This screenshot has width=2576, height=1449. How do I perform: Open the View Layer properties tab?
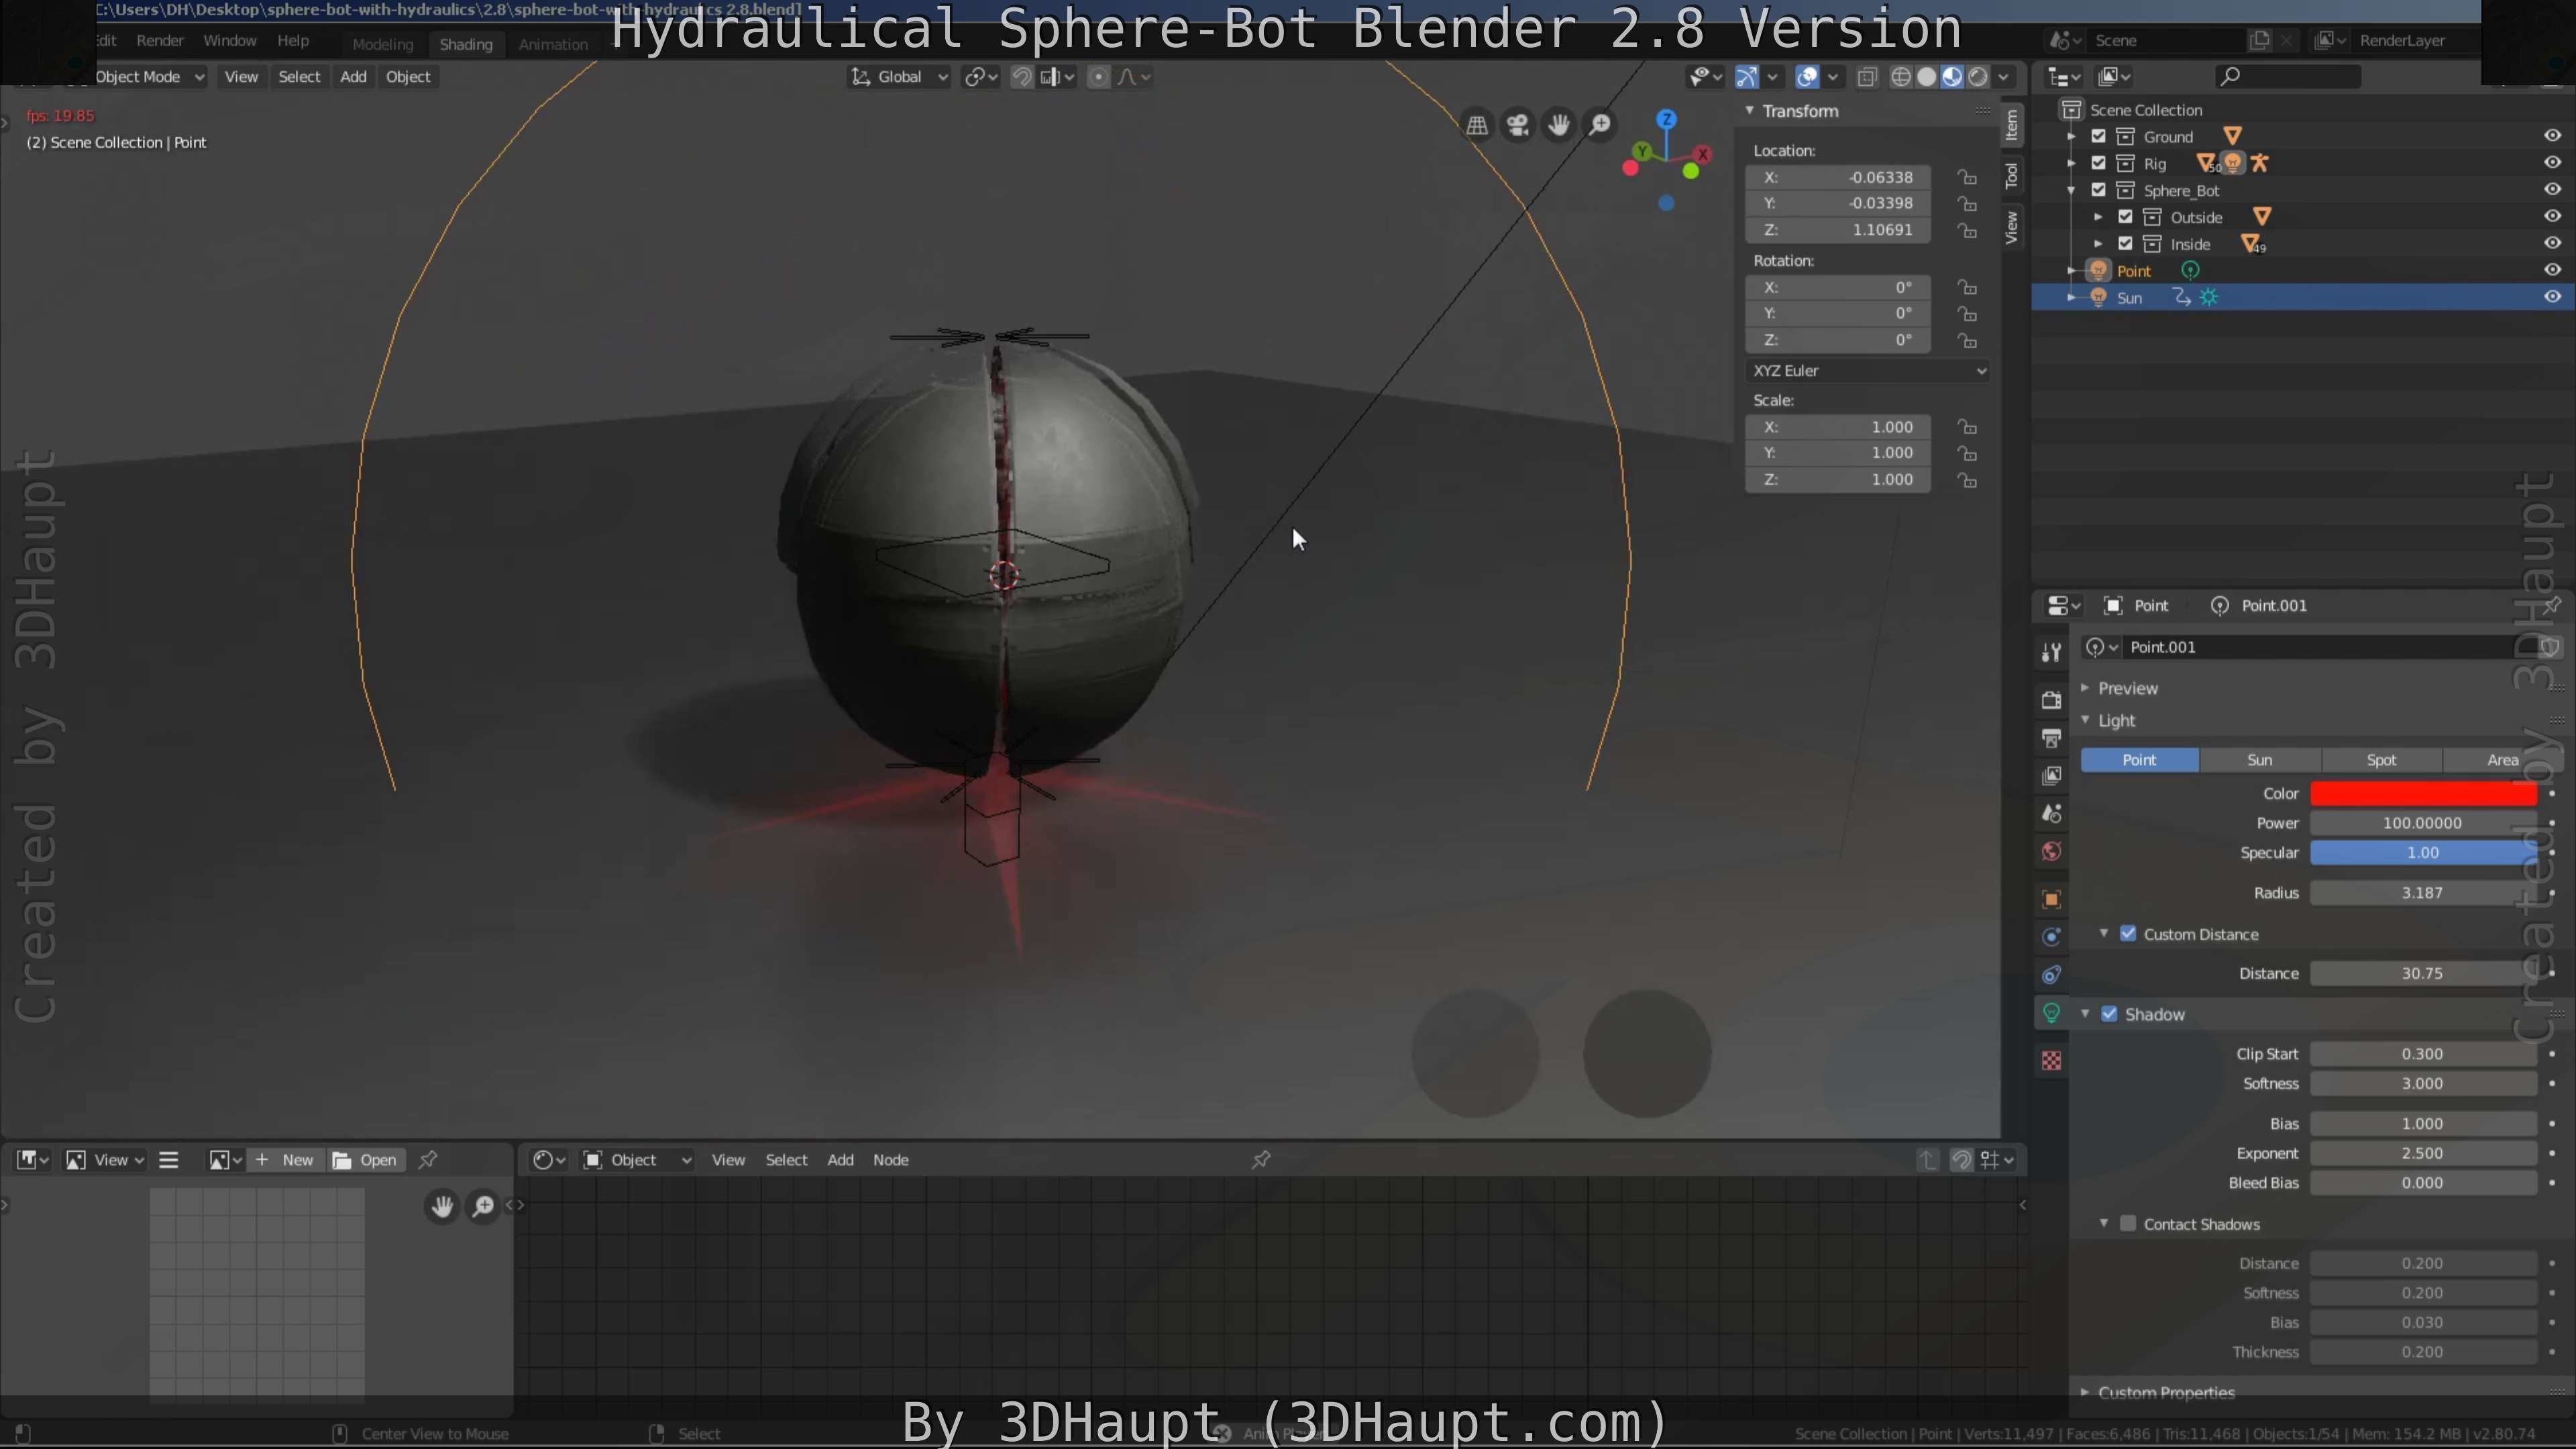coord(2051,776)
